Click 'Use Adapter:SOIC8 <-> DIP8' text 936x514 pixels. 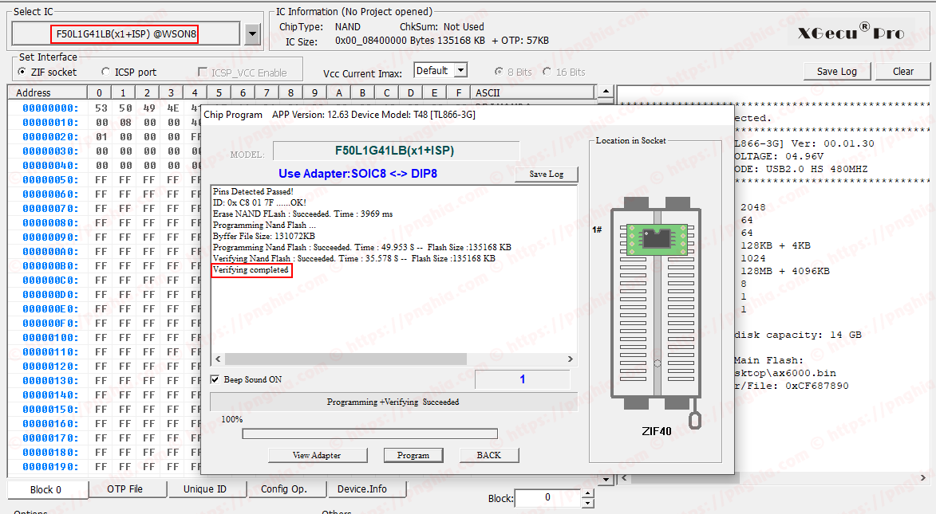[x=357, y=174]
